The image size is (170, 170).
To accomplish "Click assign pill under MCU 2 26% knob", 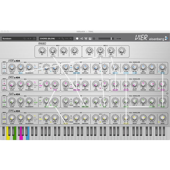I will point(111,56).
